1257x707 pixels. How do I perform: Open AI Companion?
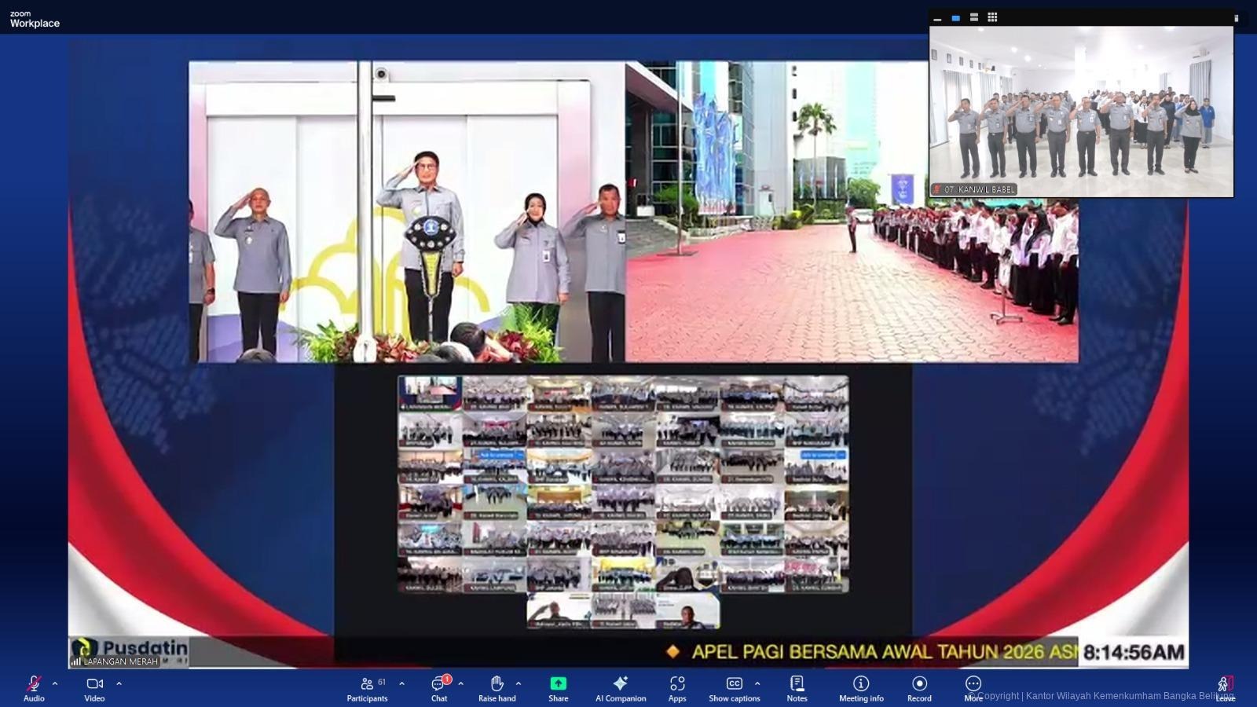pos(620,684)
